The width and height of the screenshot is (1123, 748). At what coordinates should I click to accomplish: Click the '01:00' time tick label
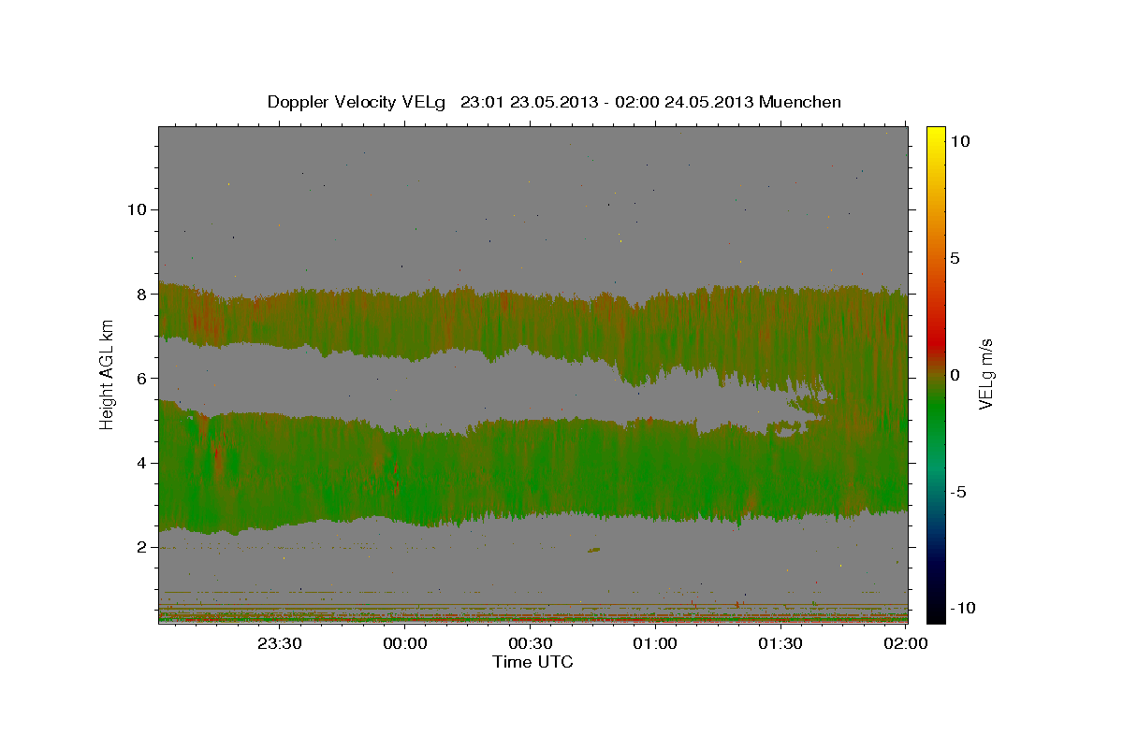655,643
